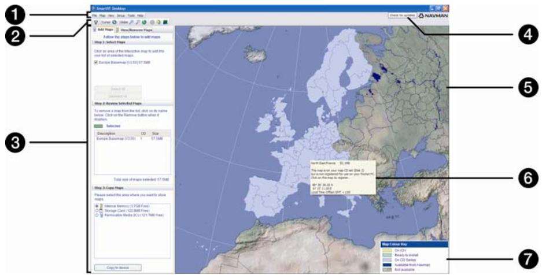Click the blue globe icon before Globe label

click(115, 23)
